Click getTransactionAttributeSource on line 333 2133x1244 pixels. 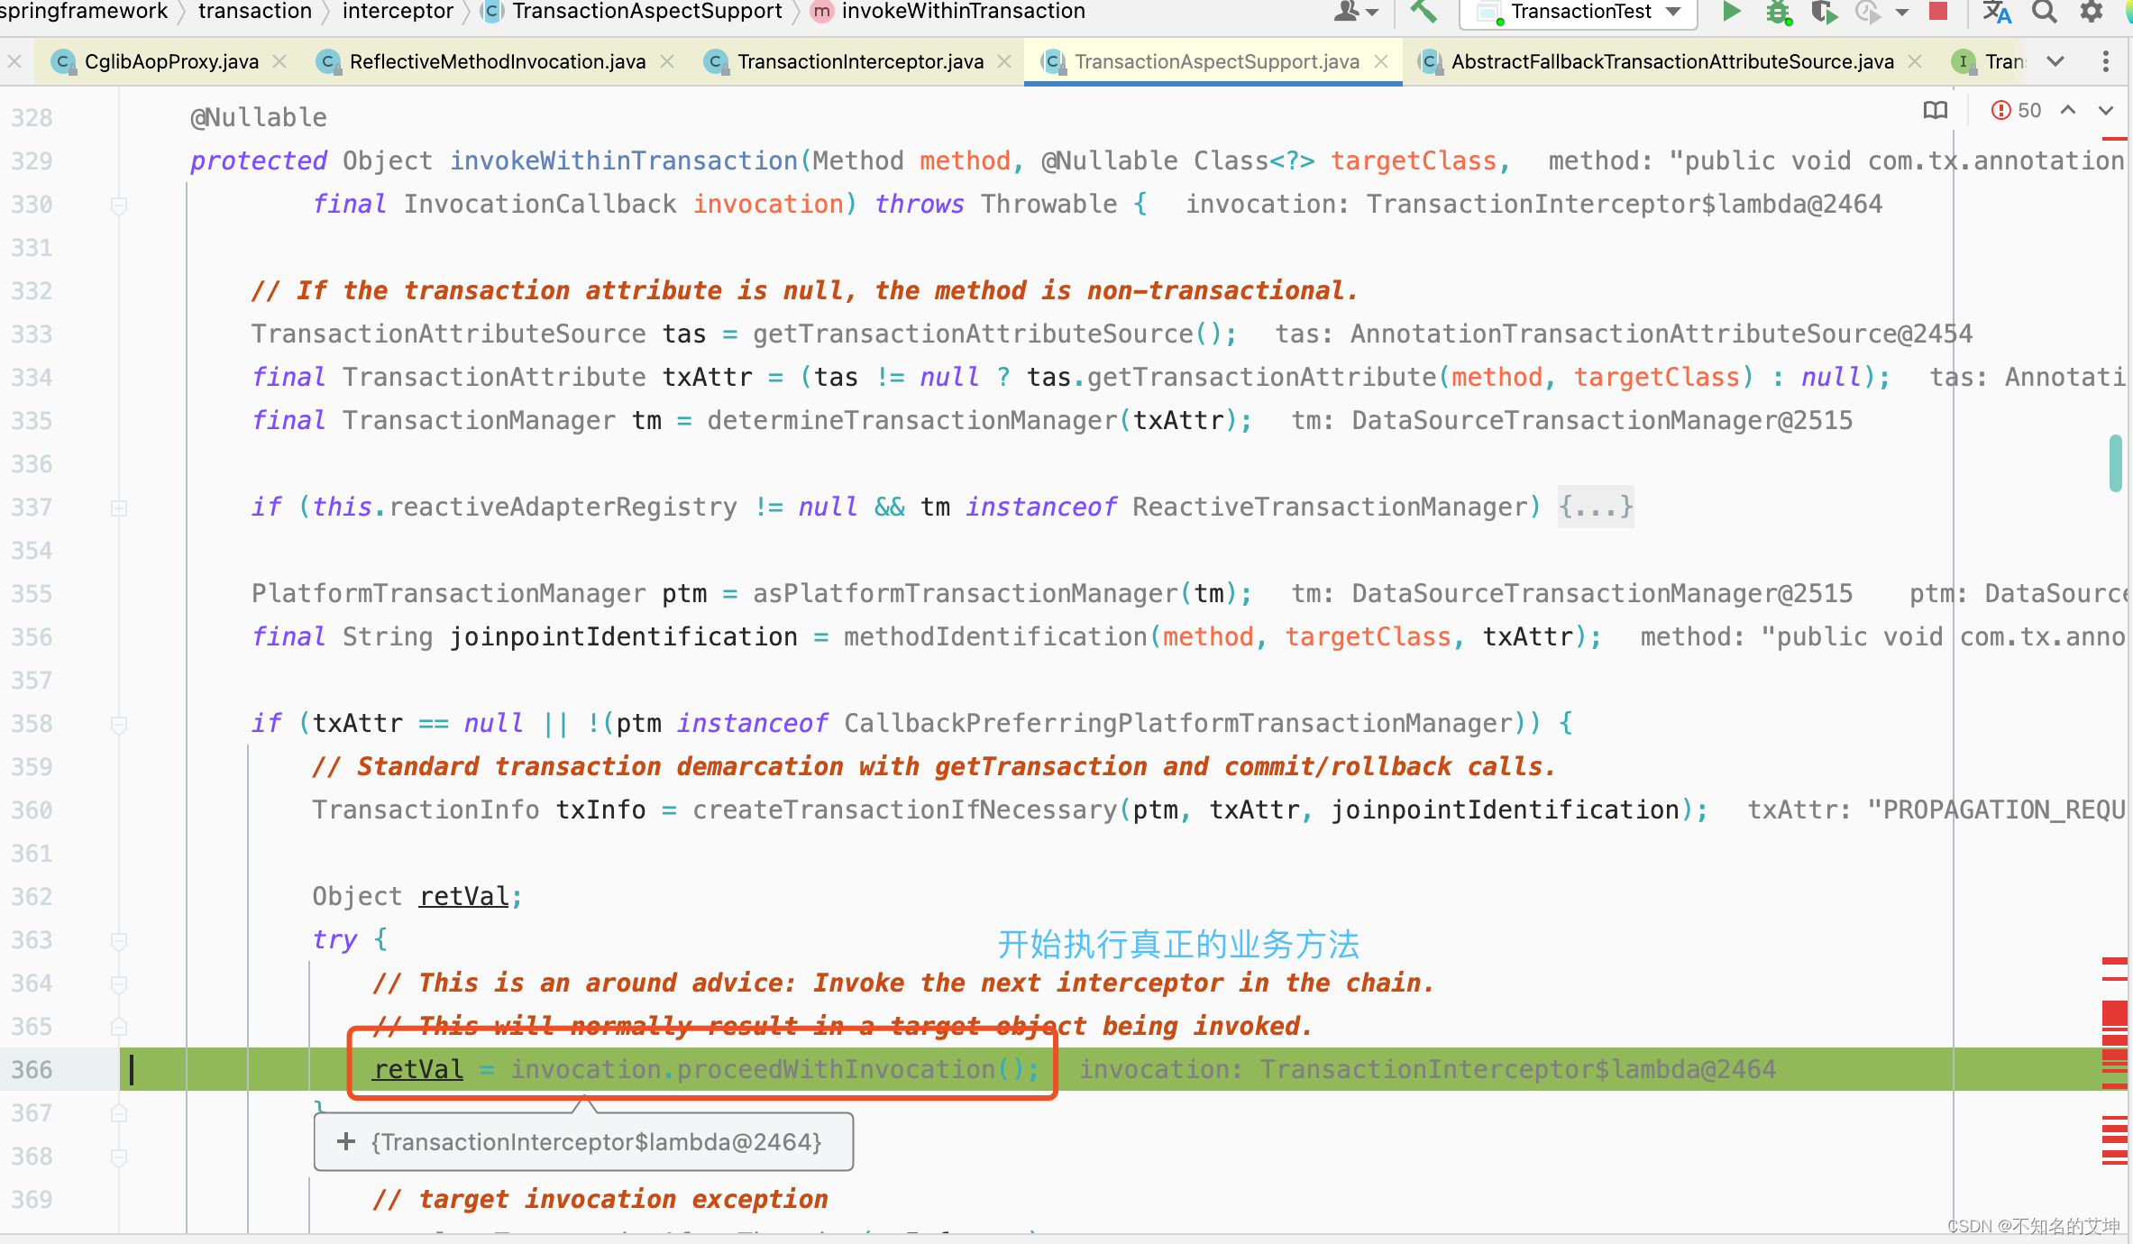pyautogui.click(x=974, y=334)
